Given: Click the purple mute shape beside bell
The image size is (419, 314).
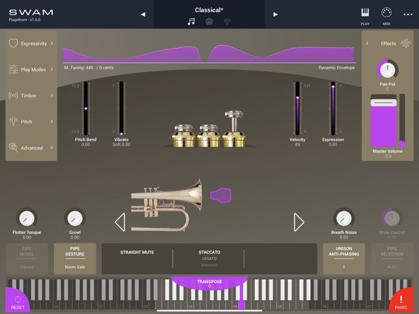Looking at the screenshot, I should point(221,195).
